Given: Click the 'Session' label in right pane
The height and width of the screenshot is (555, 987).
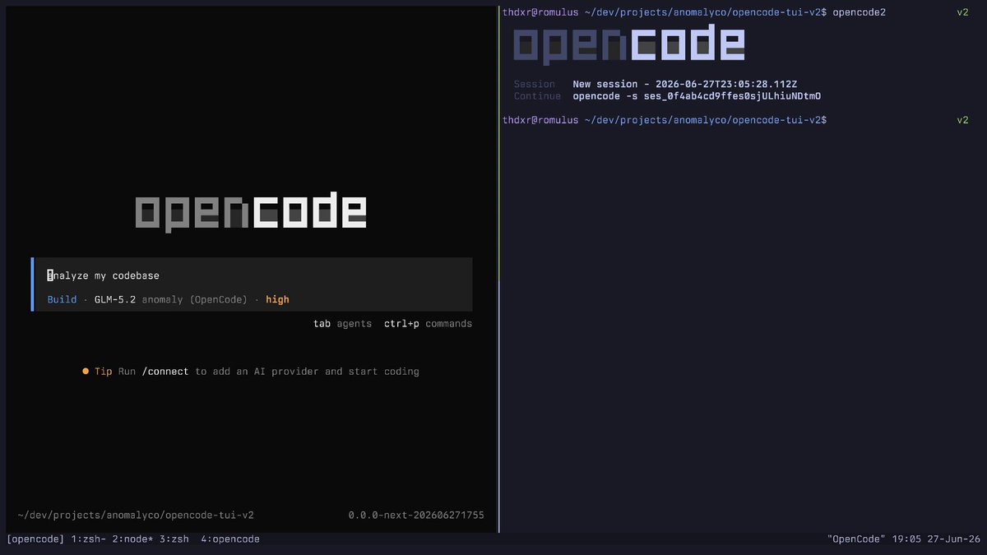Looking at the screenshot, I should click(535, 84).
